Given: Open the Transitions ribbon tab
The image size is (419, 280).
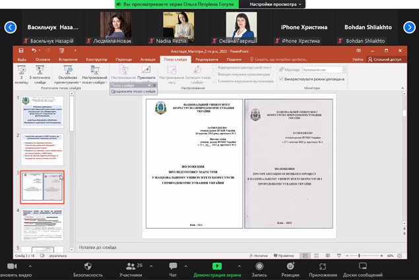Looking at the screenshot, I should 123,59.
